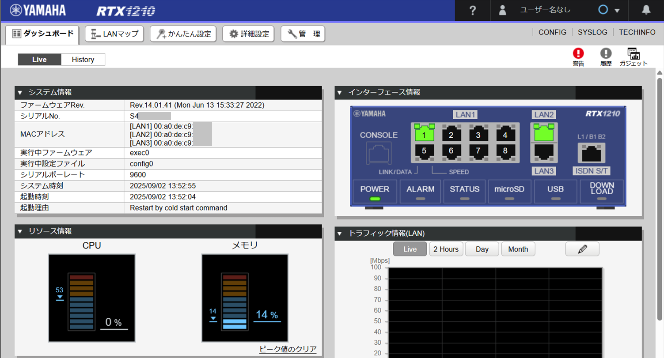Open the 詳細設定 tab
The height and width of the screenshot is (358, 664).
[x=249, y=34]
